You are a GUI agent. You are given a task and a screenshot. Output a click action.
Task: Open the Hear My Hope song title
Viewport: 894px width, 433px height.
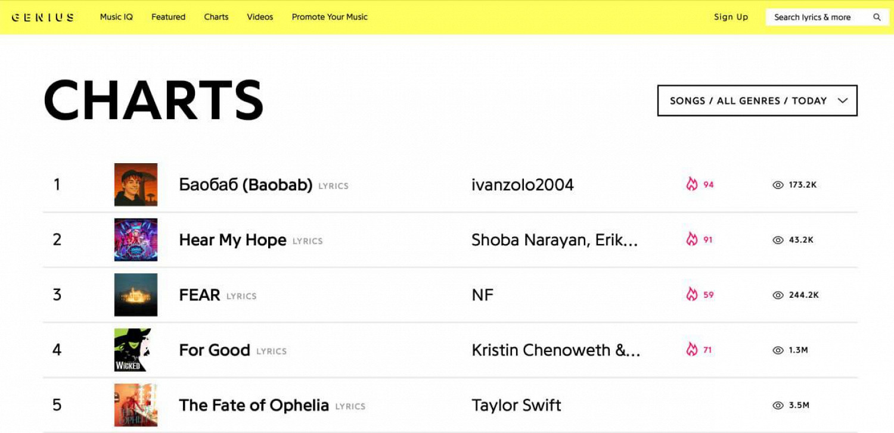(x=232, y=240)
